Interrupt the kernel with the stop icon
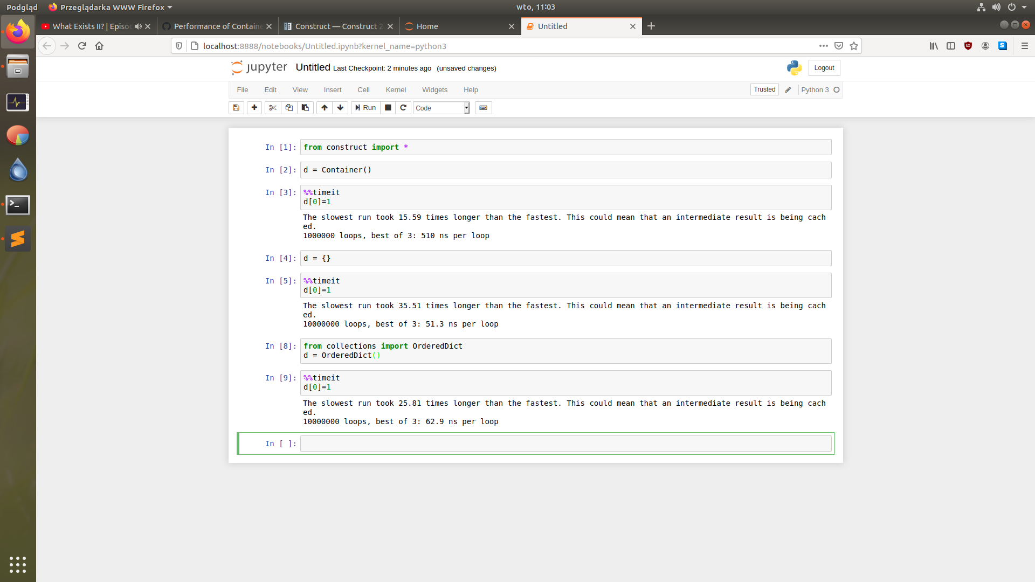1035x582 pixels. [x=388, y=108]
